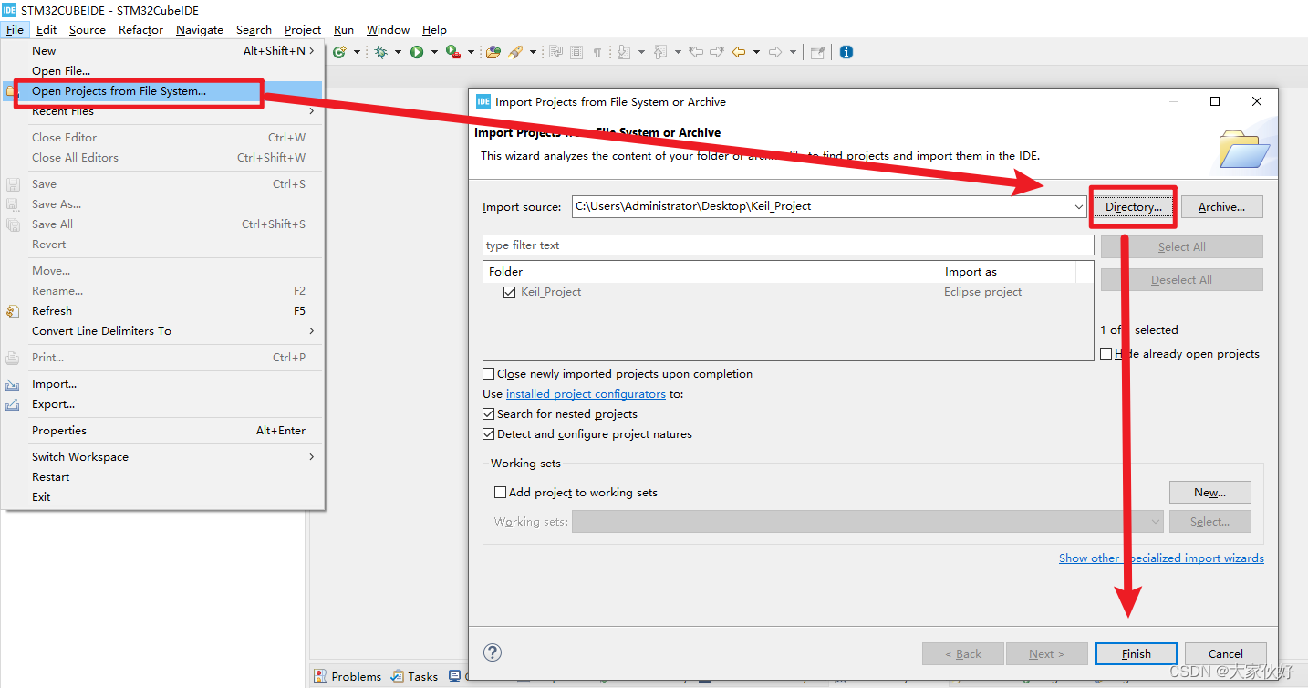This screenshot has height=688, width=1308.
Task: Open the File menu
Action: [x=15, y=29]
